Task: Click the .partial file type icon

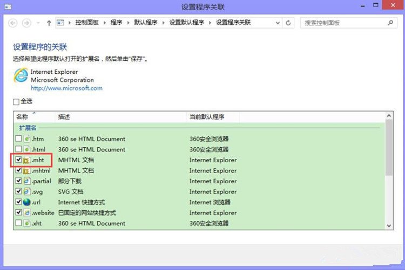Action: tap(27, 181)
